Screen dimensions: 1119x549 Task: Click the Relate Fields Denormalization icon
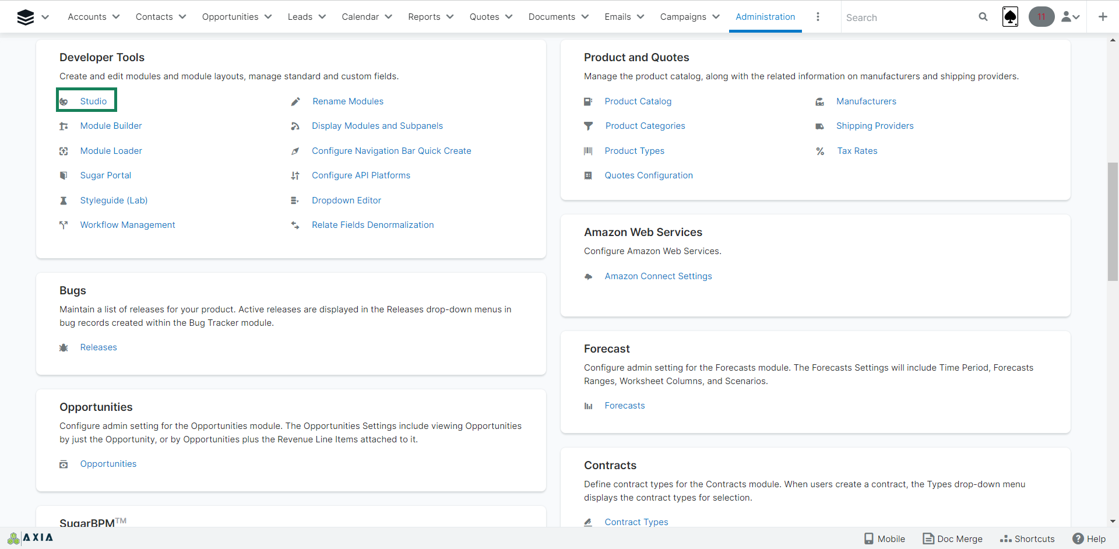[295, 225]
